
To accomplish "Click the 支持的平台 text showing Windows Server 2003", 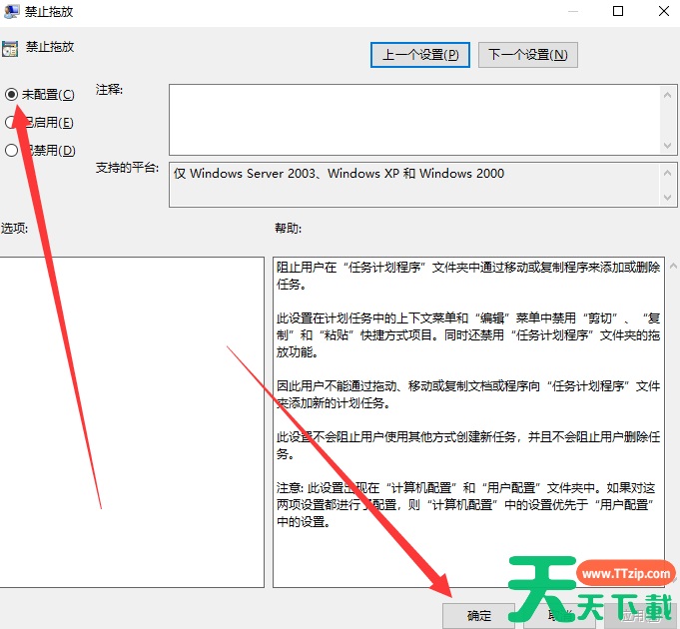I will (x=340, y=174).
